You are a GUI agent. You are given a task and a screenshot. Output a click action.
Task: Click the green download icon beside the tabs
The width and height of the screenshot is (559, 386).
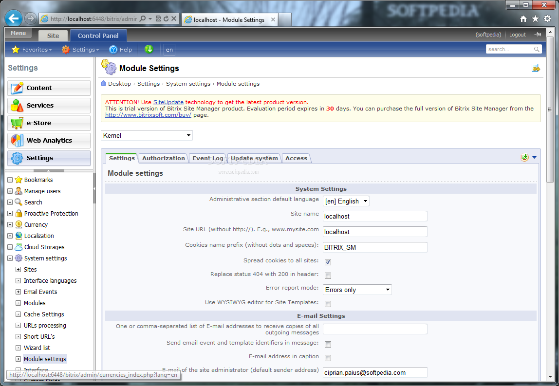(524, 157)
